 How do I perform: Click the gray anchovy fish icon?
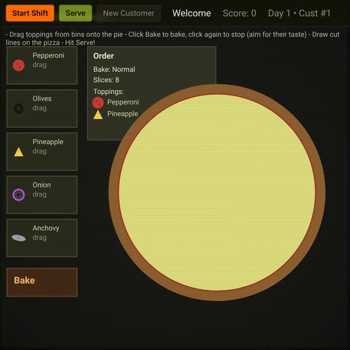(x=19, y=238)
